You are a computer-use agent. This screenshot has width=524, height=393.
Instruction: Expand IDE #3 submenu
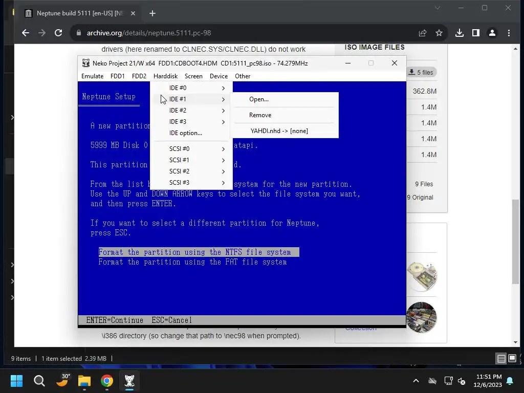point(191,122)
